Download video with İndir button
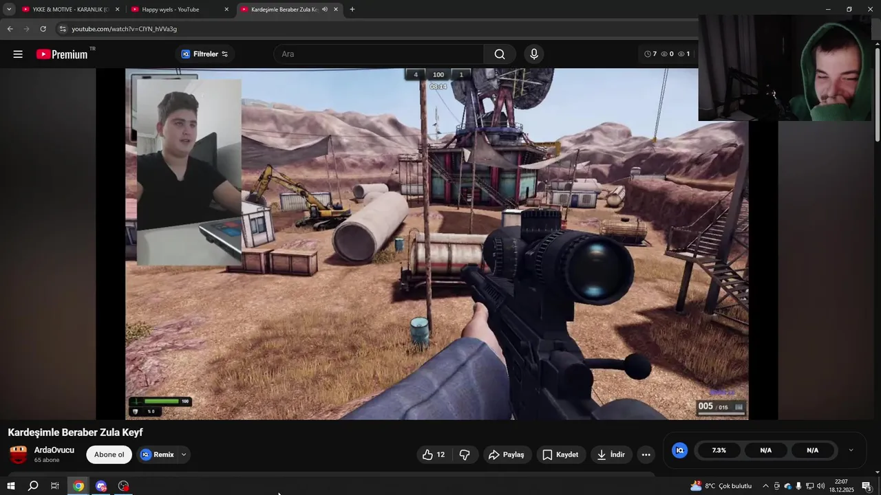 [611, 454]
